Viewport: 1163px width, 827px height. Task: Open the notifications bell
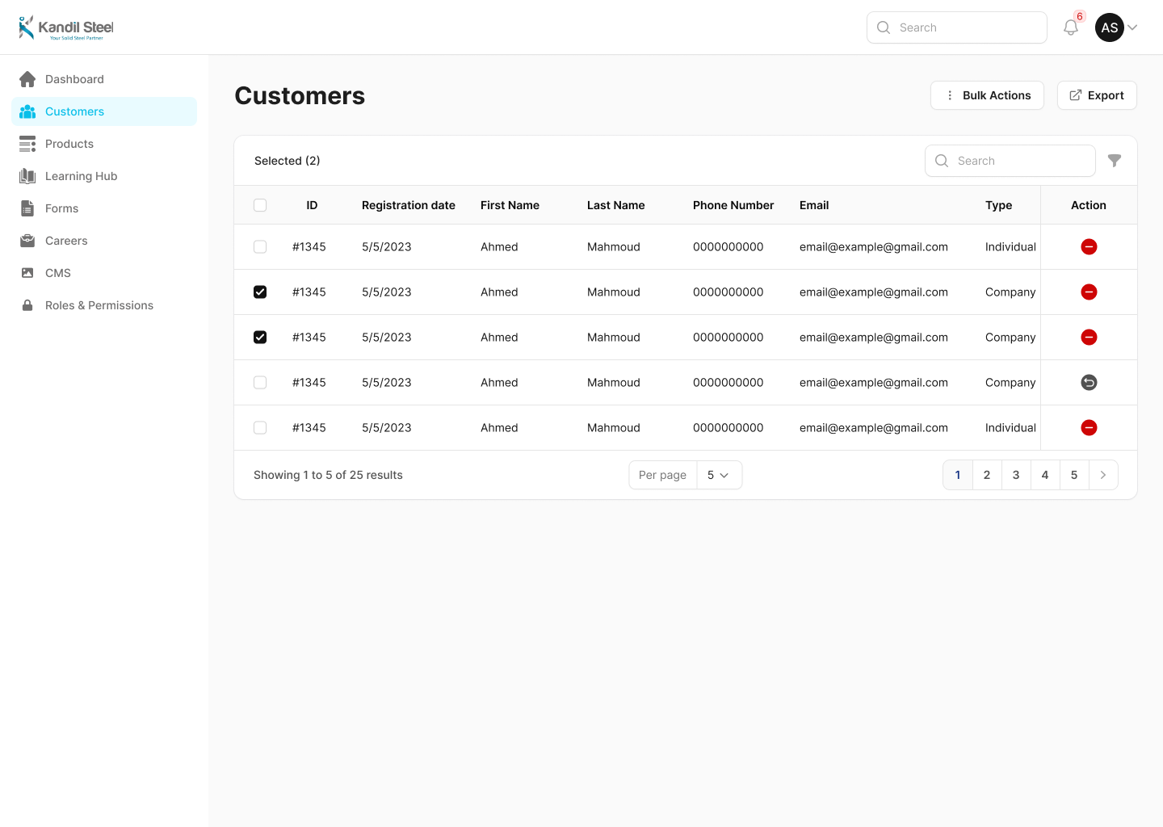1071,27
